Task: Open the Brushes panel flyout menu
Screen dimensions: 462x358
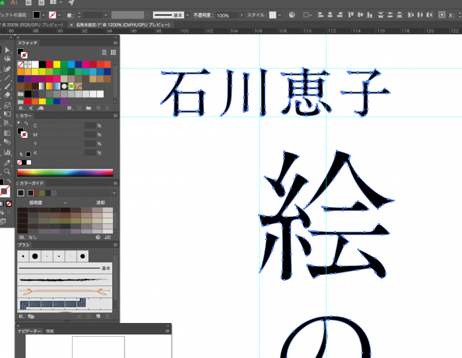Action: coord(115,245)
